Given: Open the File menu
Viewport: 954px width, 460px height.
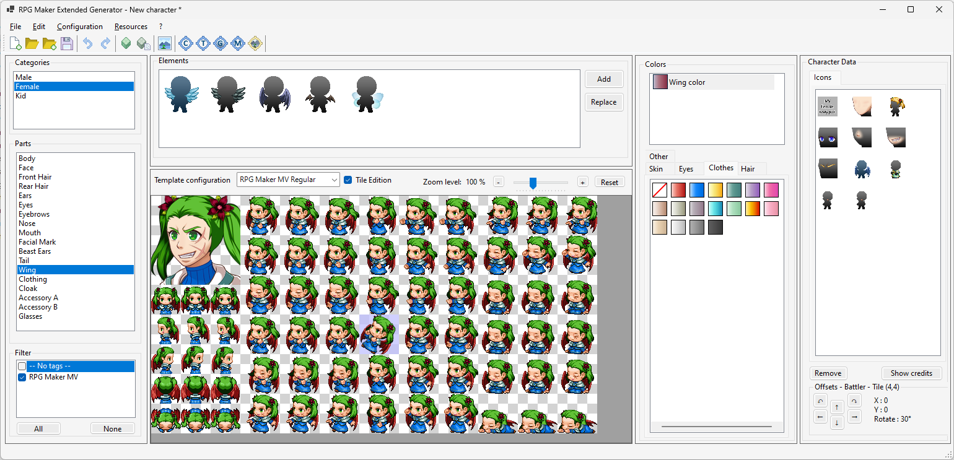Looking at the screenshot, I should pyautogui.click(x=15, y=27).
